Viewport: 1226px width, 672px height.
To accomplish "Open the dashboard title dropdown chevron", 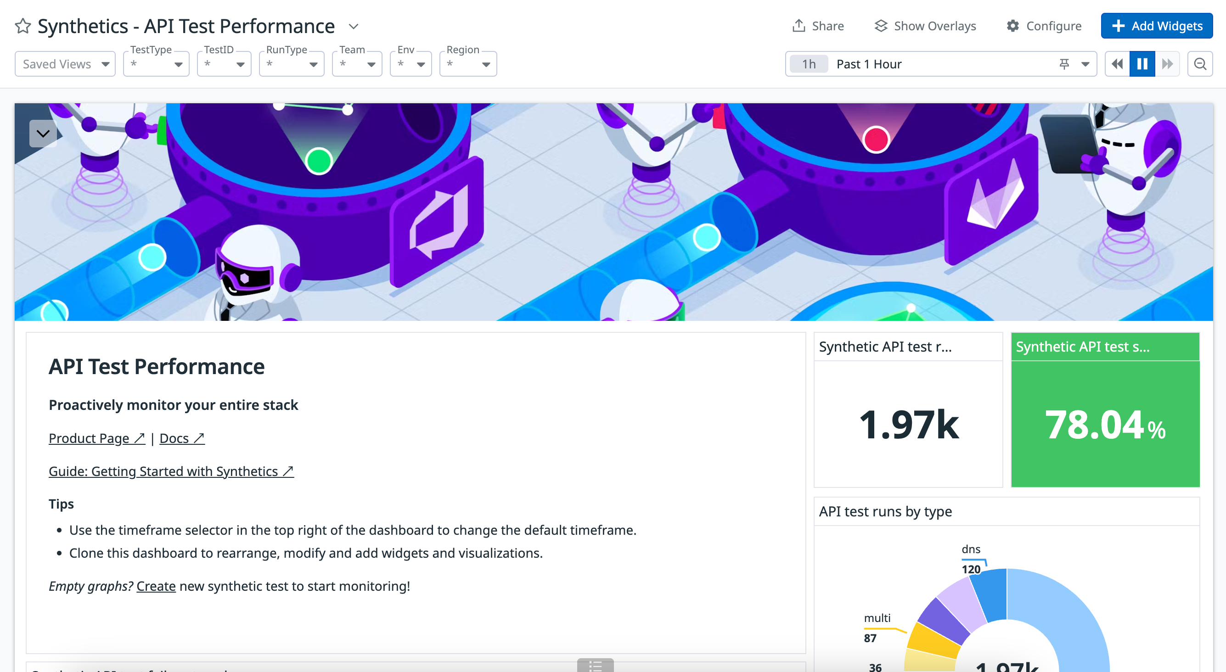I will pyautogui.click(x=353, y=26).
